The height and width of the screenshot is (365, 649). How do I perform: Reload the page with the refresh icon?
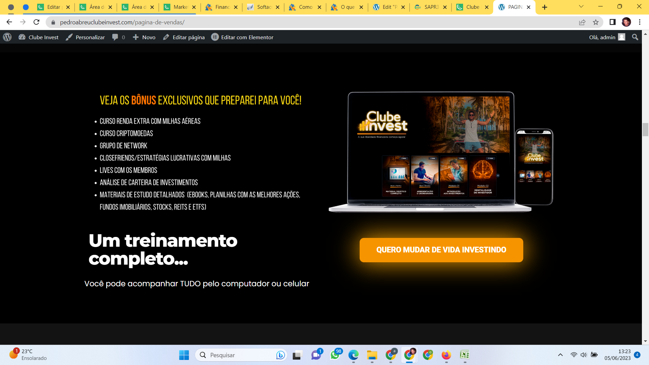(x=37, y=22)
